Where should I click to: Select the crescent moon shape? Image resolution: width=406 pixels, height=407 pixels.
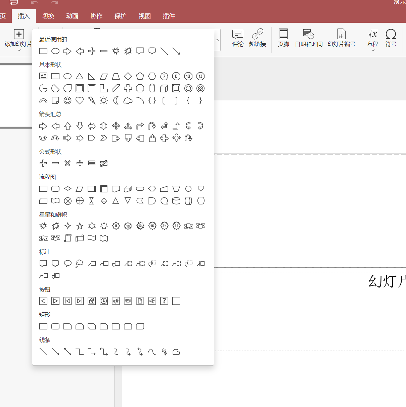coord(116,100)
